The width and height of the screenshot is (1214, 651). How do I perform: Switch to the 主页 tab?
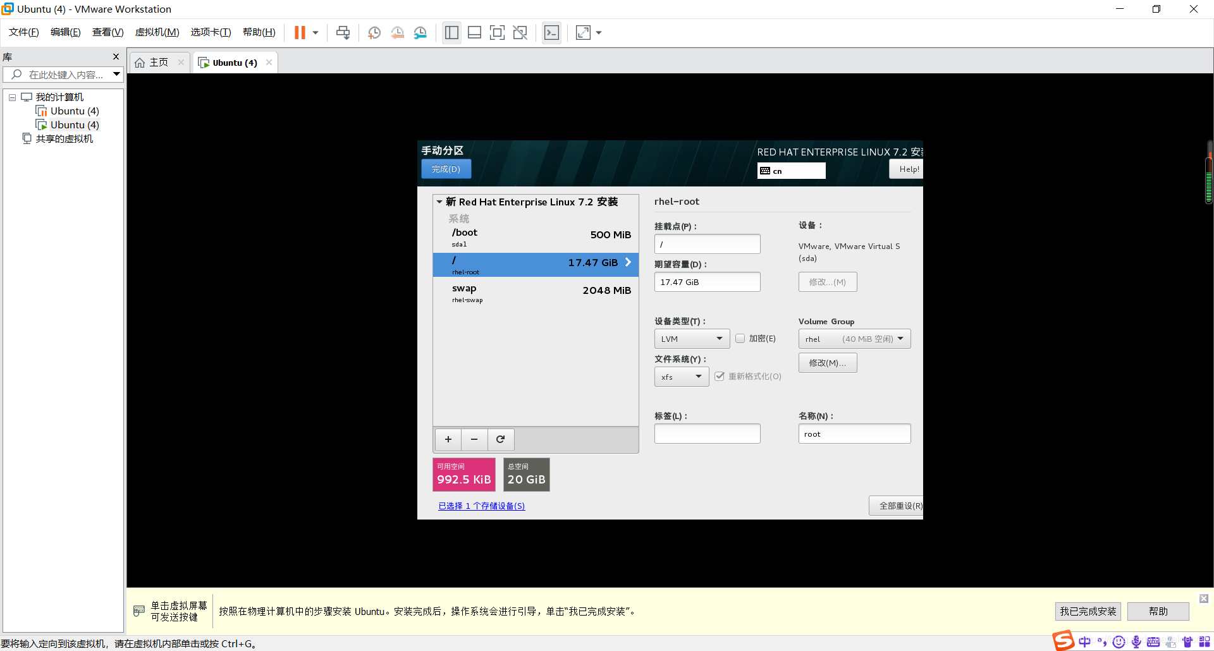158,62
